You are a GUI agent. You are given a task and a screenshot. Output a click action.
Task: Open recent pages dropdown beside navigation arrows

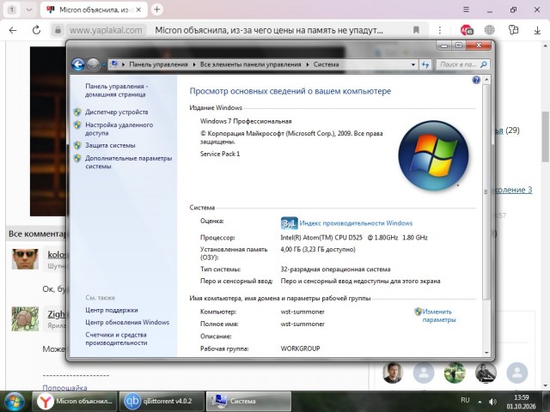103,65
